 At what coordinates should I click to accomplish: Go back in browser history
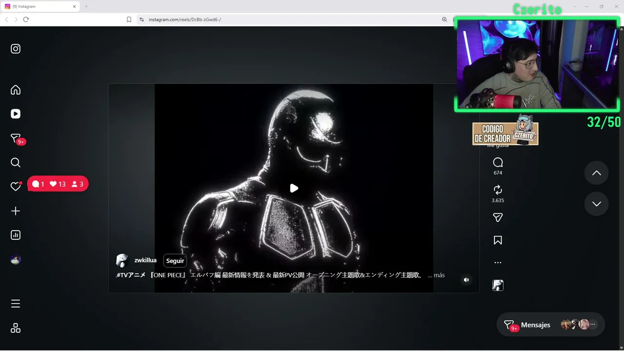pos(6,19)
